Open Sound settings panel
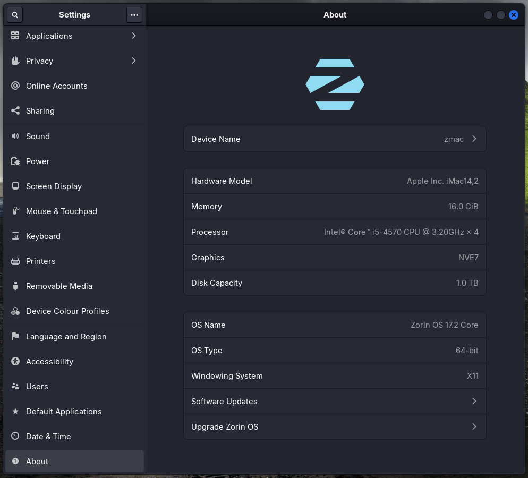This screenshot has height=478, width=528. [74, 136]
